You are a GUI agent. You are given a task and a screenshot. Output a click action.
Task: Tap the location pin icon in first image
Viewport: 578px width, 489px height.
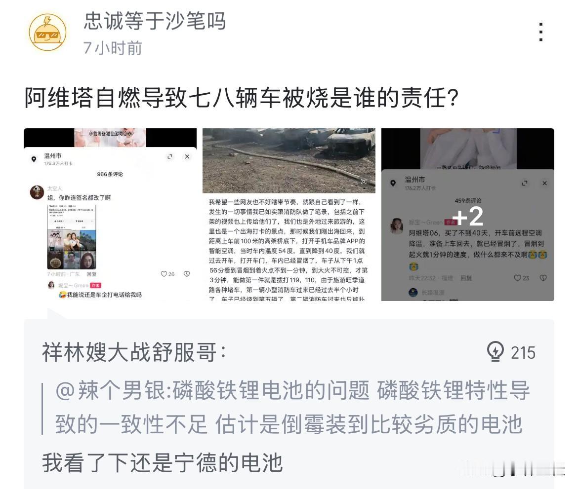[x=34, y=159]
